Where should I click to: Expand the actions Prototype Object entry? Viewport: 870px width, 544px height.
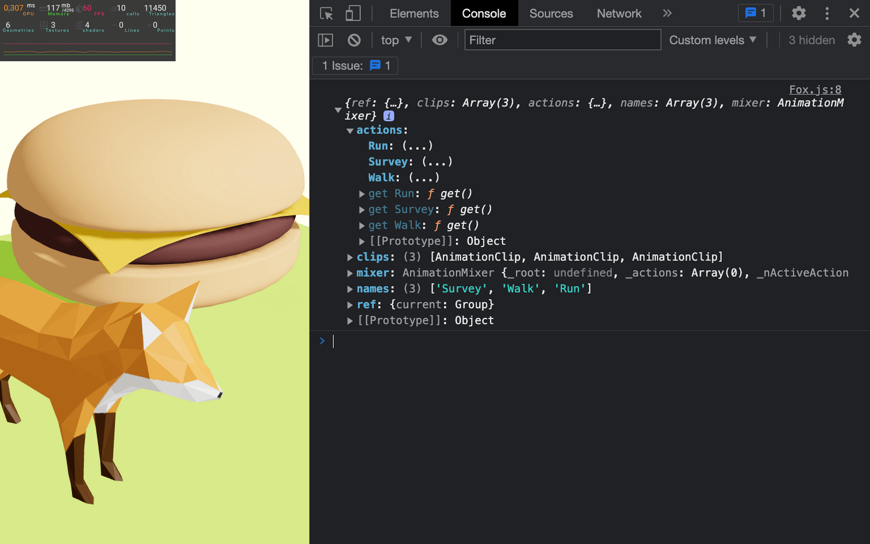tap(361, 241)
